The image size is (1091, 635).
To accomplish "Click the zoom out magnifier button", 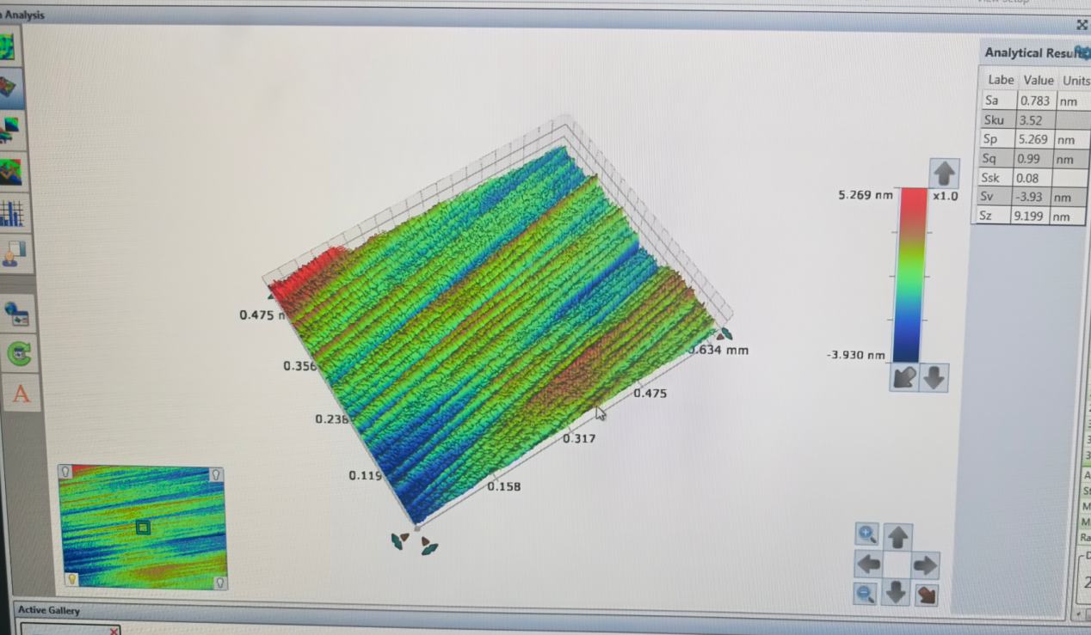I will click(x=866, y=593).
